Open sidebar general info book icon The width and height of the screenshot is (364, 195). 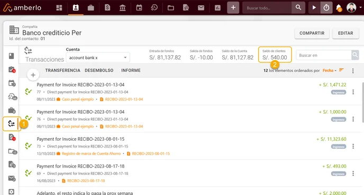pyautogui.click(x=12, y=56)
